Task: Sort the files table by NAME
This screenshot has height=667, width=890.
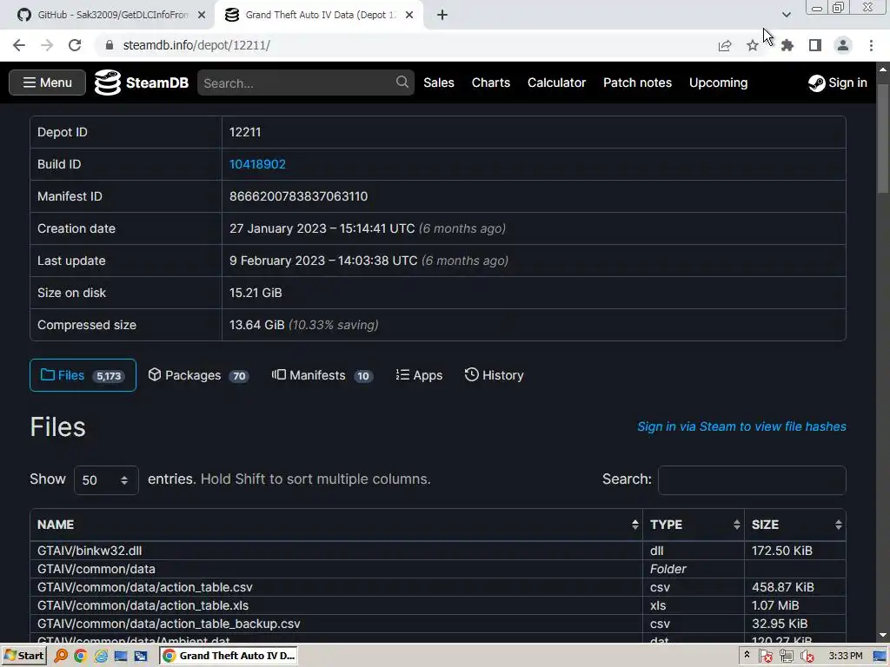Action: pyautogui.click(x=336, y=525)
